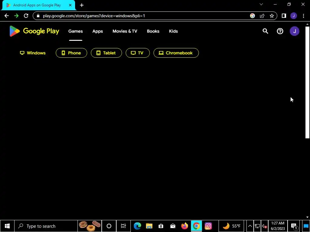This screenshot has height=232, width=310.
Task: Click the Google Play logo
Action: [34, 31]
